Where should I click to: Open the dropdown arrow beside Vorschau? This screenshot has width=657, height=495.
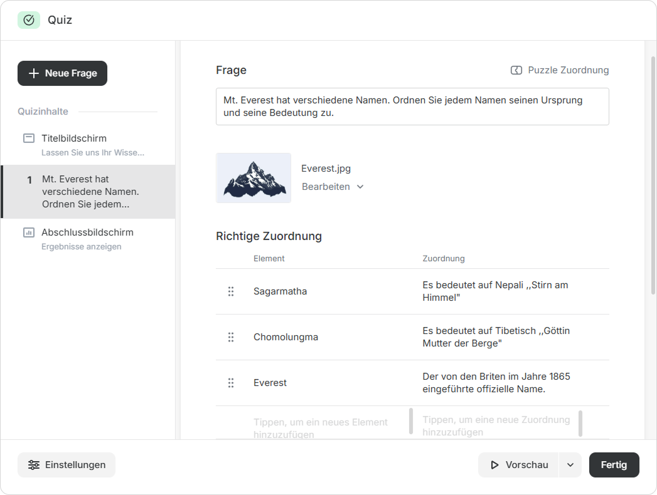coord(570,465)
